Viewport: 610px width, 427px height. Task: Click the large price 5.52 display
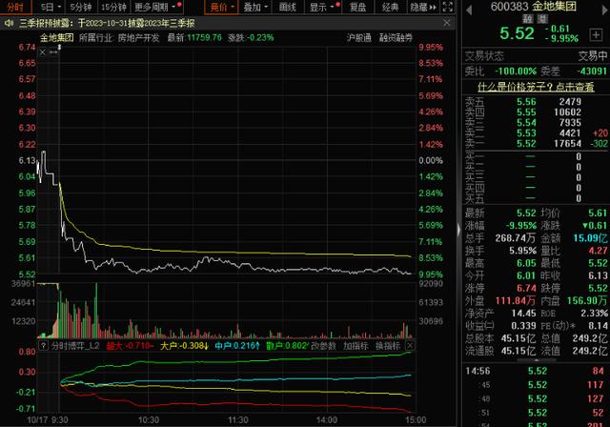tap(517, 33)
